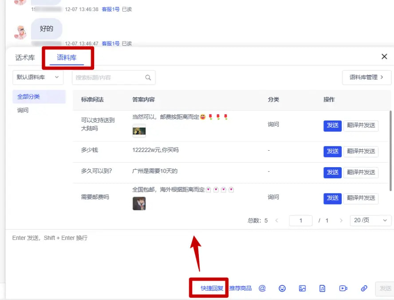The width and height of the screenshot is (394, 300).
Task: Switch to the 话术库 tab
Action: pos(25,58)
